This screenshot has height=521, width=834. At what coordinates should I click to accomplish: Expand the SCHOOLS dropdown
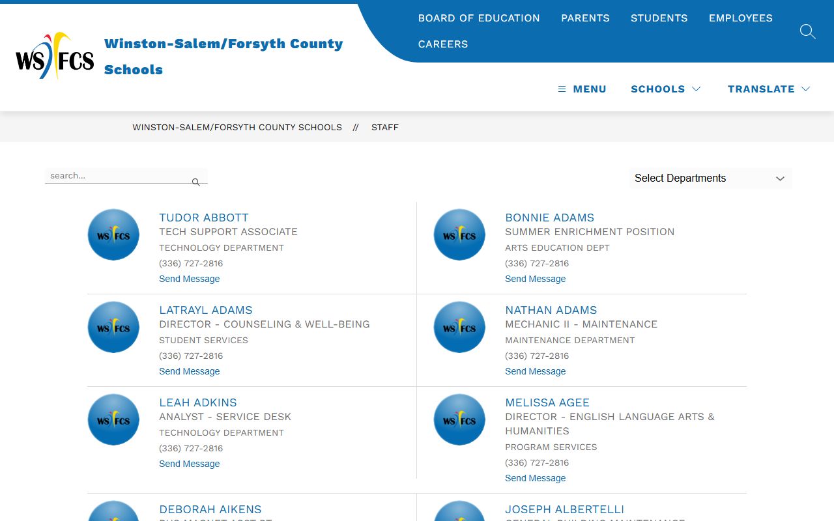click(x=665, y=89)
